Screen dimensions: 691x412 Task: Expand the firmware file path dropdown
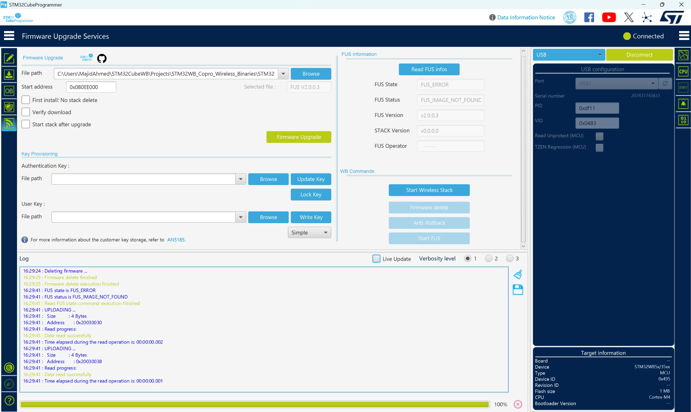[283, 73]
